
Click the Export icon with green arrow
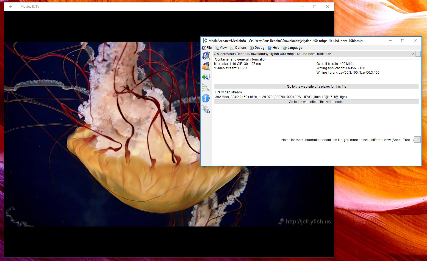point(206,77)
